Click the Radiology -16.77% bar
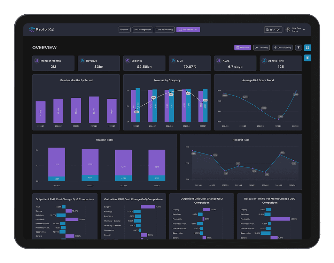The height and width of the screenshot is (263, 334). (61, 215)
